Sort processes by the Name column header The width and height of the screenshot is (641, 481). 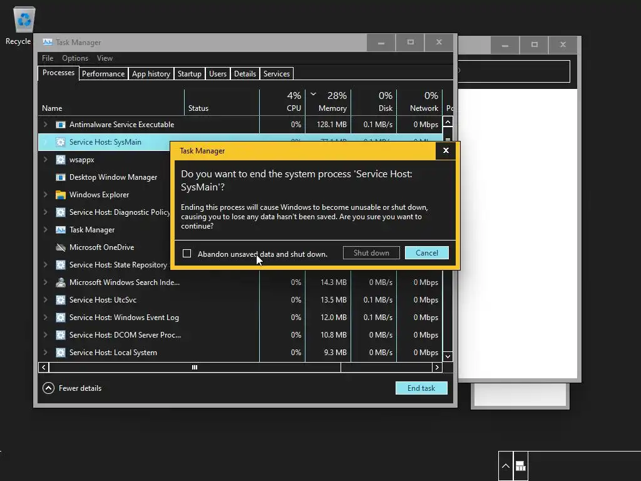click(111, 102)
